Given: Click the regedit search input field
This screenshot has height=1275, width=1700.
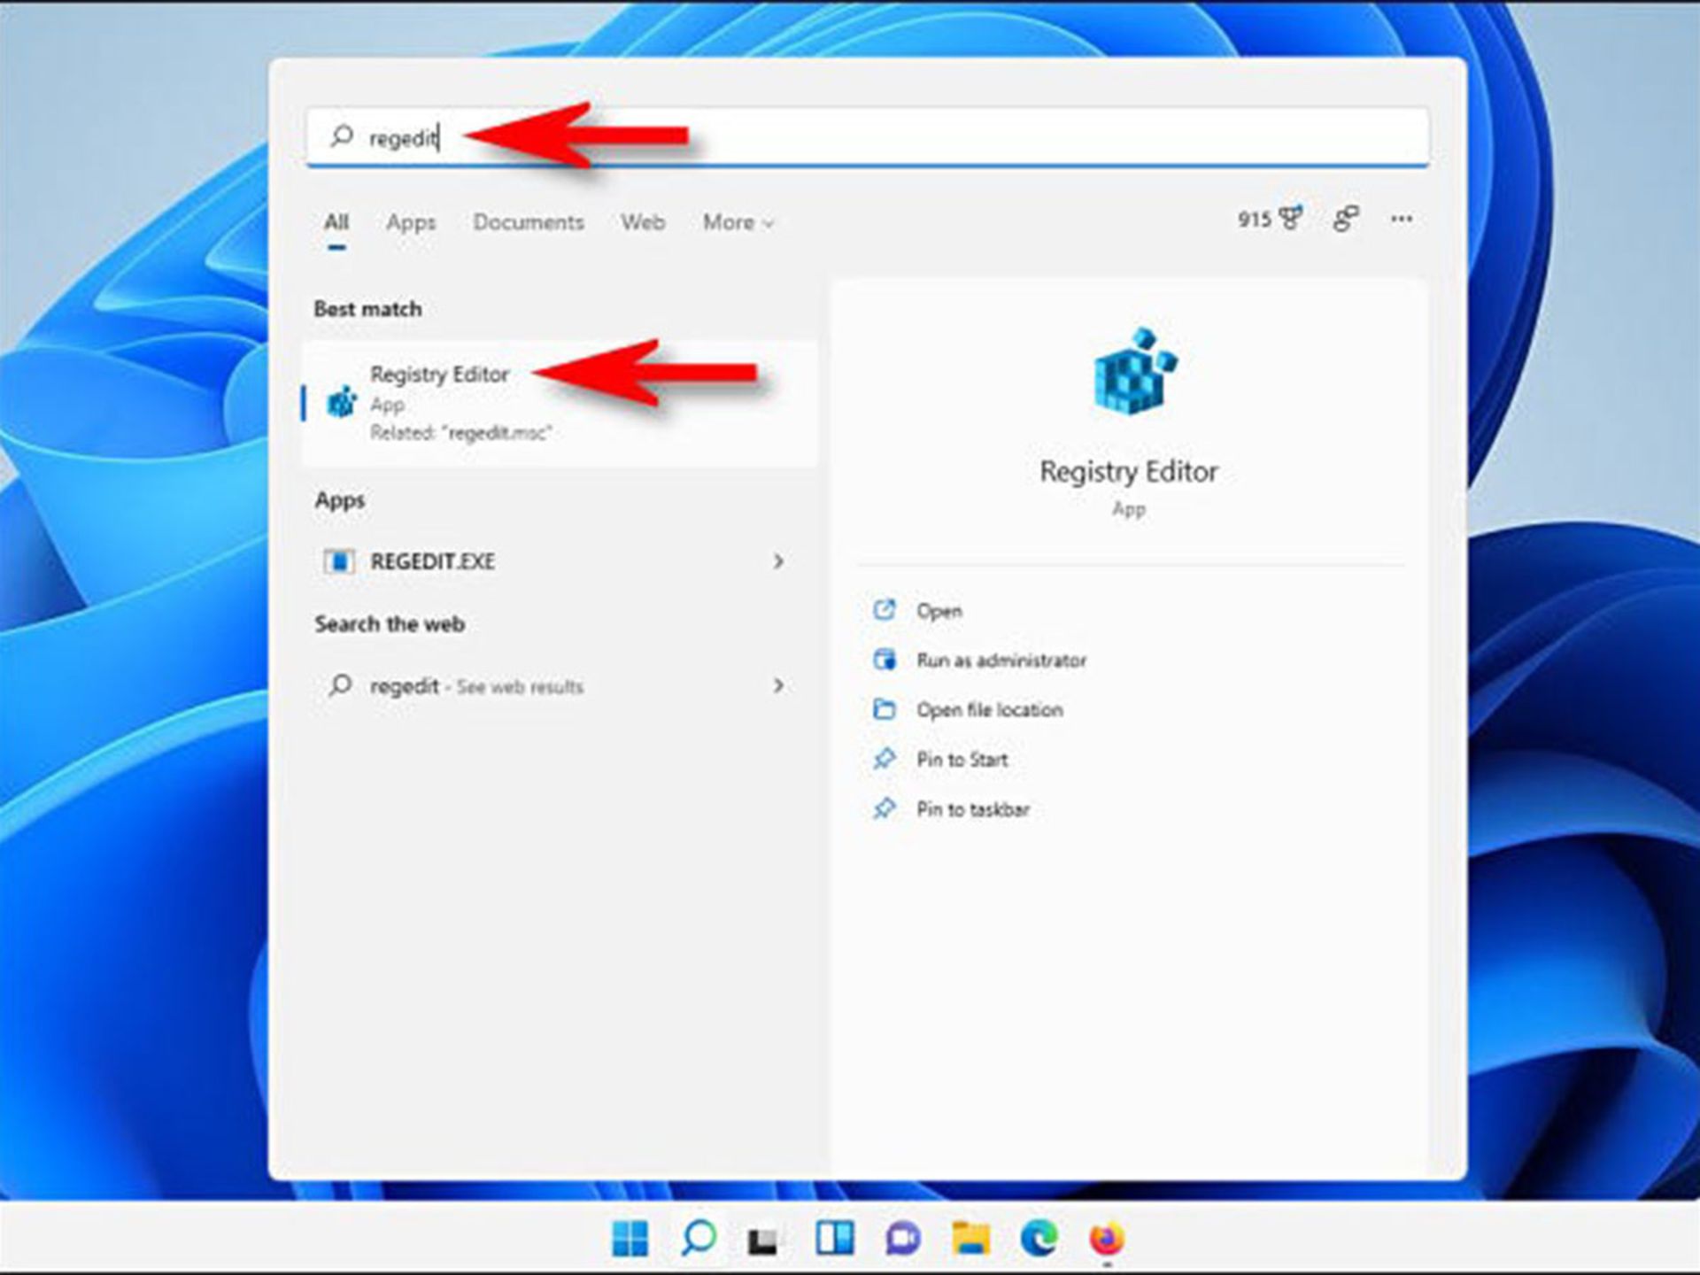Looking at the screenshot, I should (x=868, y=136).
